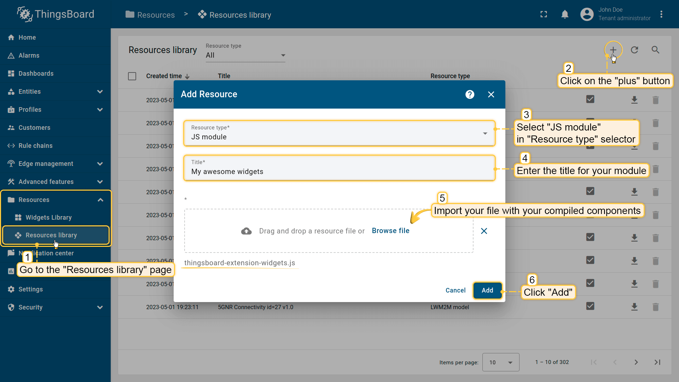
Task: Click LWM2M model resource type cell
Action: tap(449, 307)
